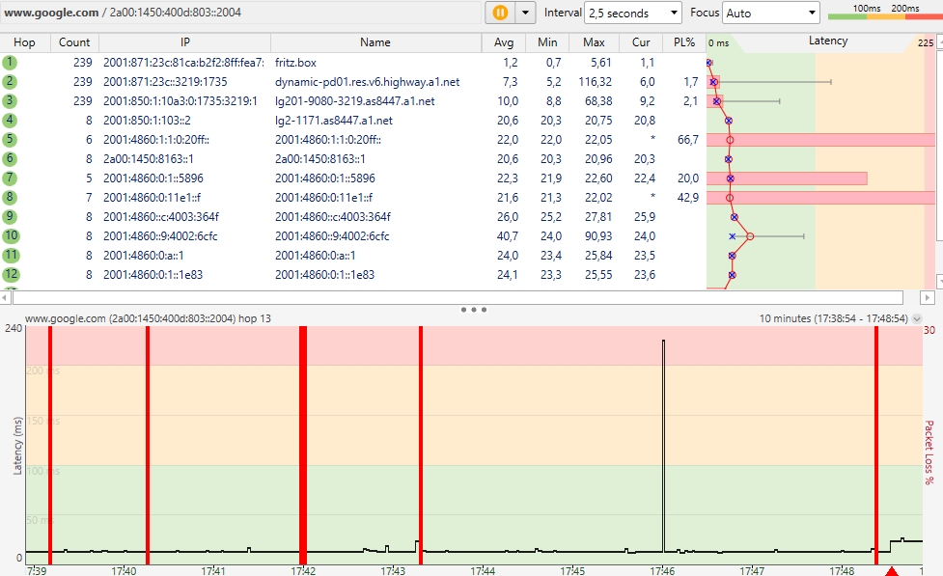
Task: Select the hop 6 green circle icon
Action: [10, 158]
